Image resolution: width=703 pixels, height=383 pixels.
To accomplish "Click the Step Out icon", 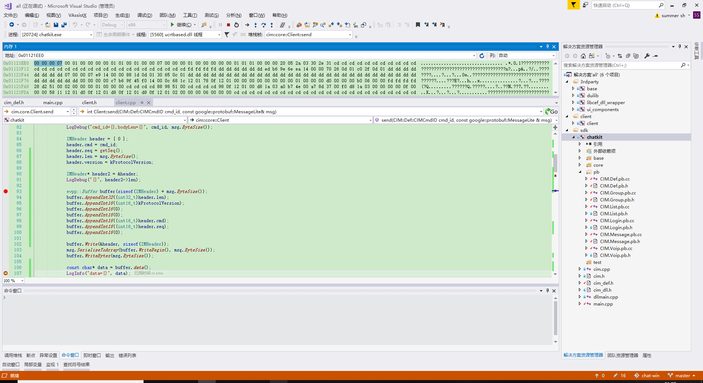I will (x=272, y=25).
